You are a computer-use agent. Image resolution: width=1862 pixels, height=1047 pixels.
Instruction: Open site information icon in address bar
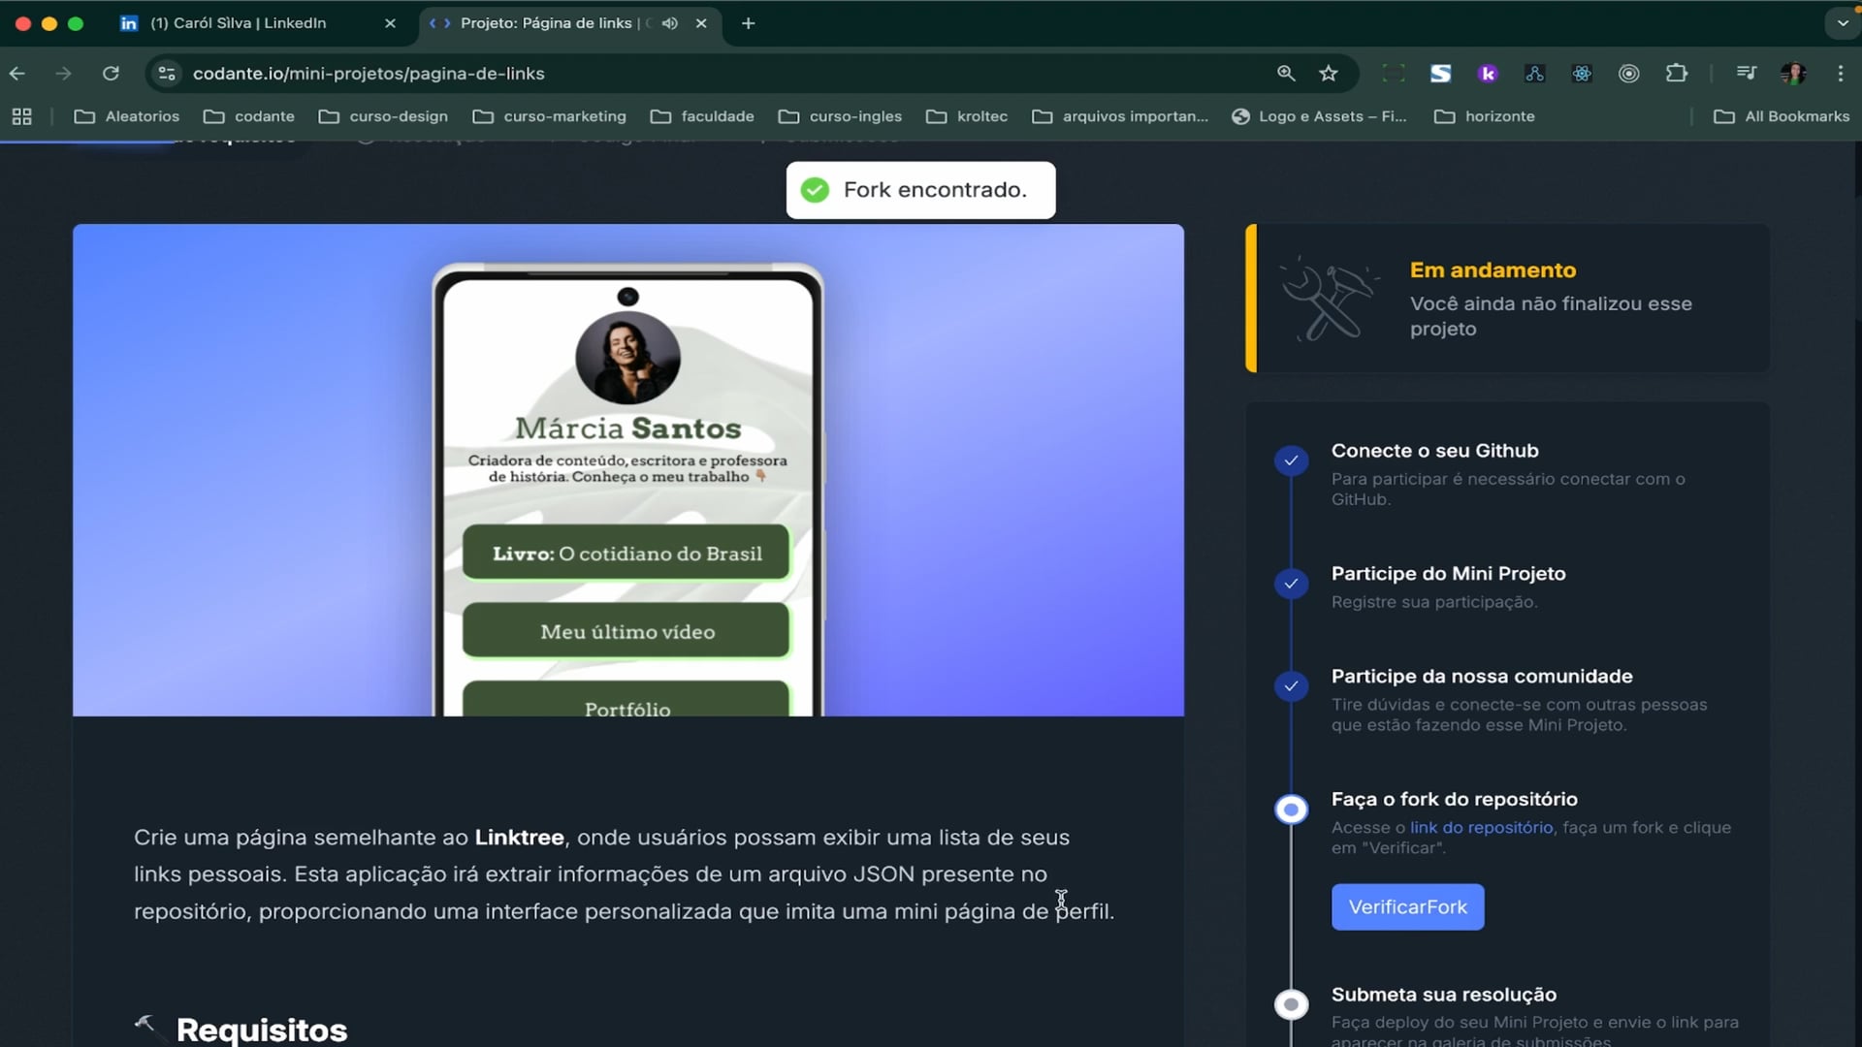[x=167, y=74]
